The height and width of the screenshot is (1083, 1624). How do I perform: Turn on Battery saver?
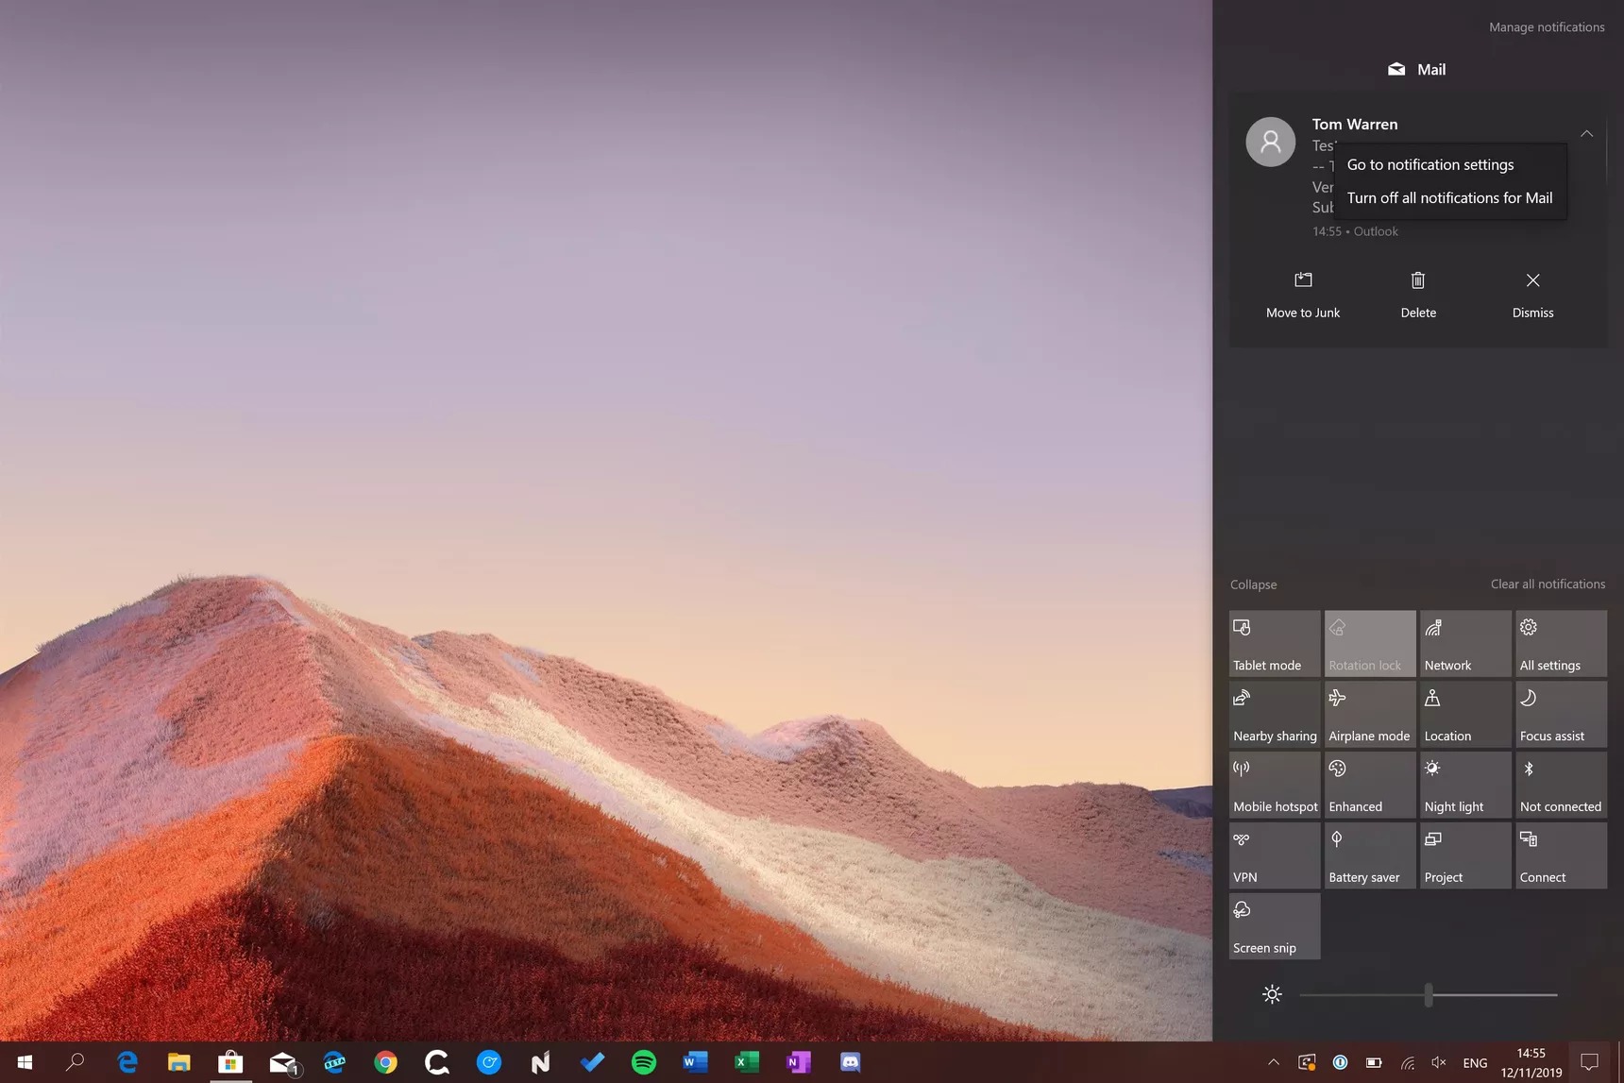(1369, 855)
